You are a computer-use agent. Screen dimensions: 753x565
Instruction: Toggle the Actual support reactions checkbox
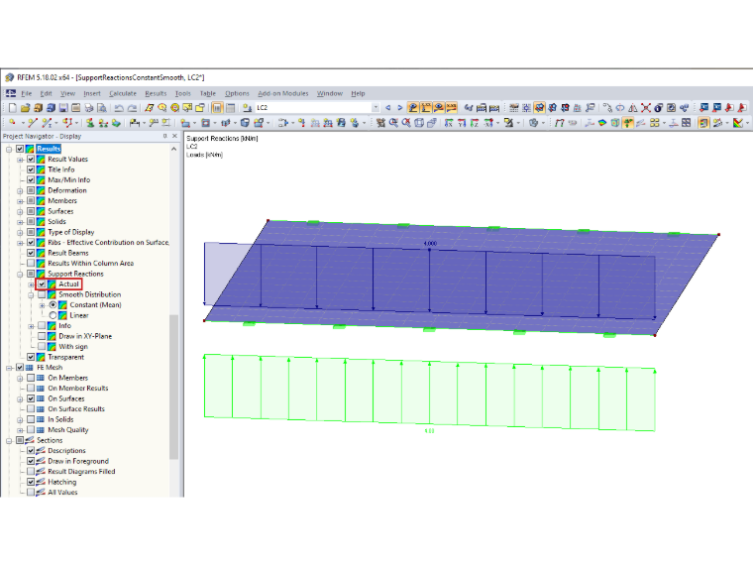42,283
